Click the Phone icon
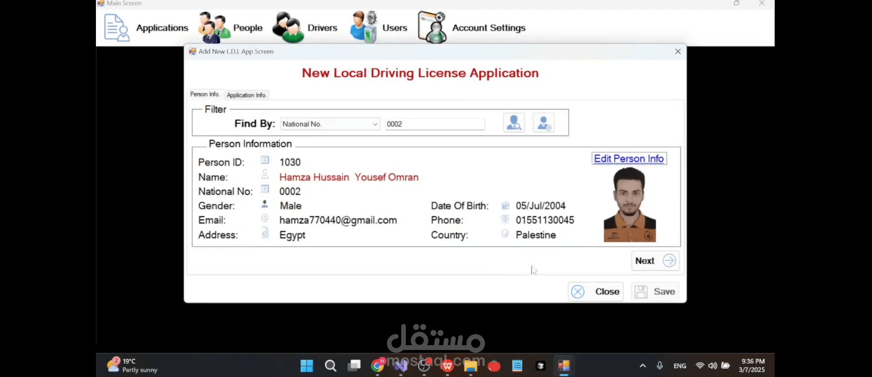This screenshot has width=872, height=377. point(505,219)
